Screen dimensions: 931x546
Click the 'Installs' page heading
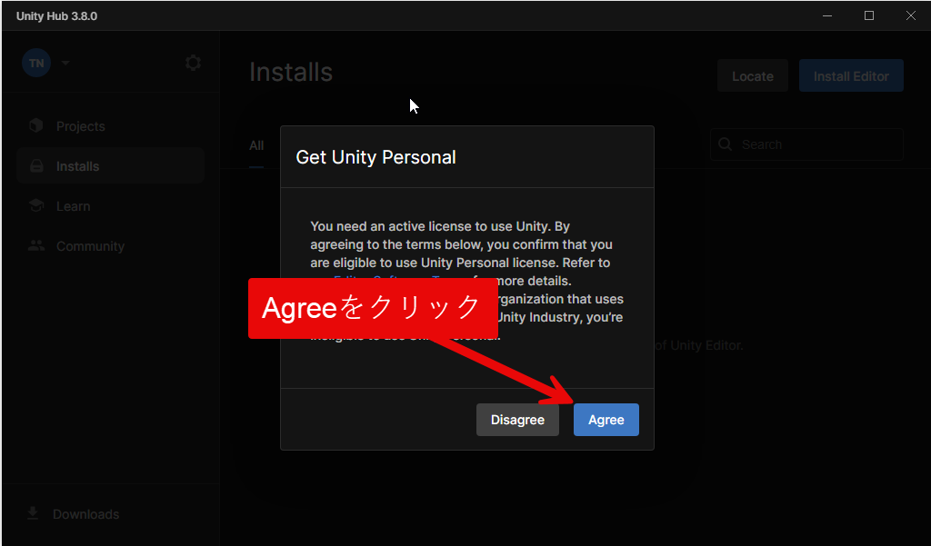(291, 73)
